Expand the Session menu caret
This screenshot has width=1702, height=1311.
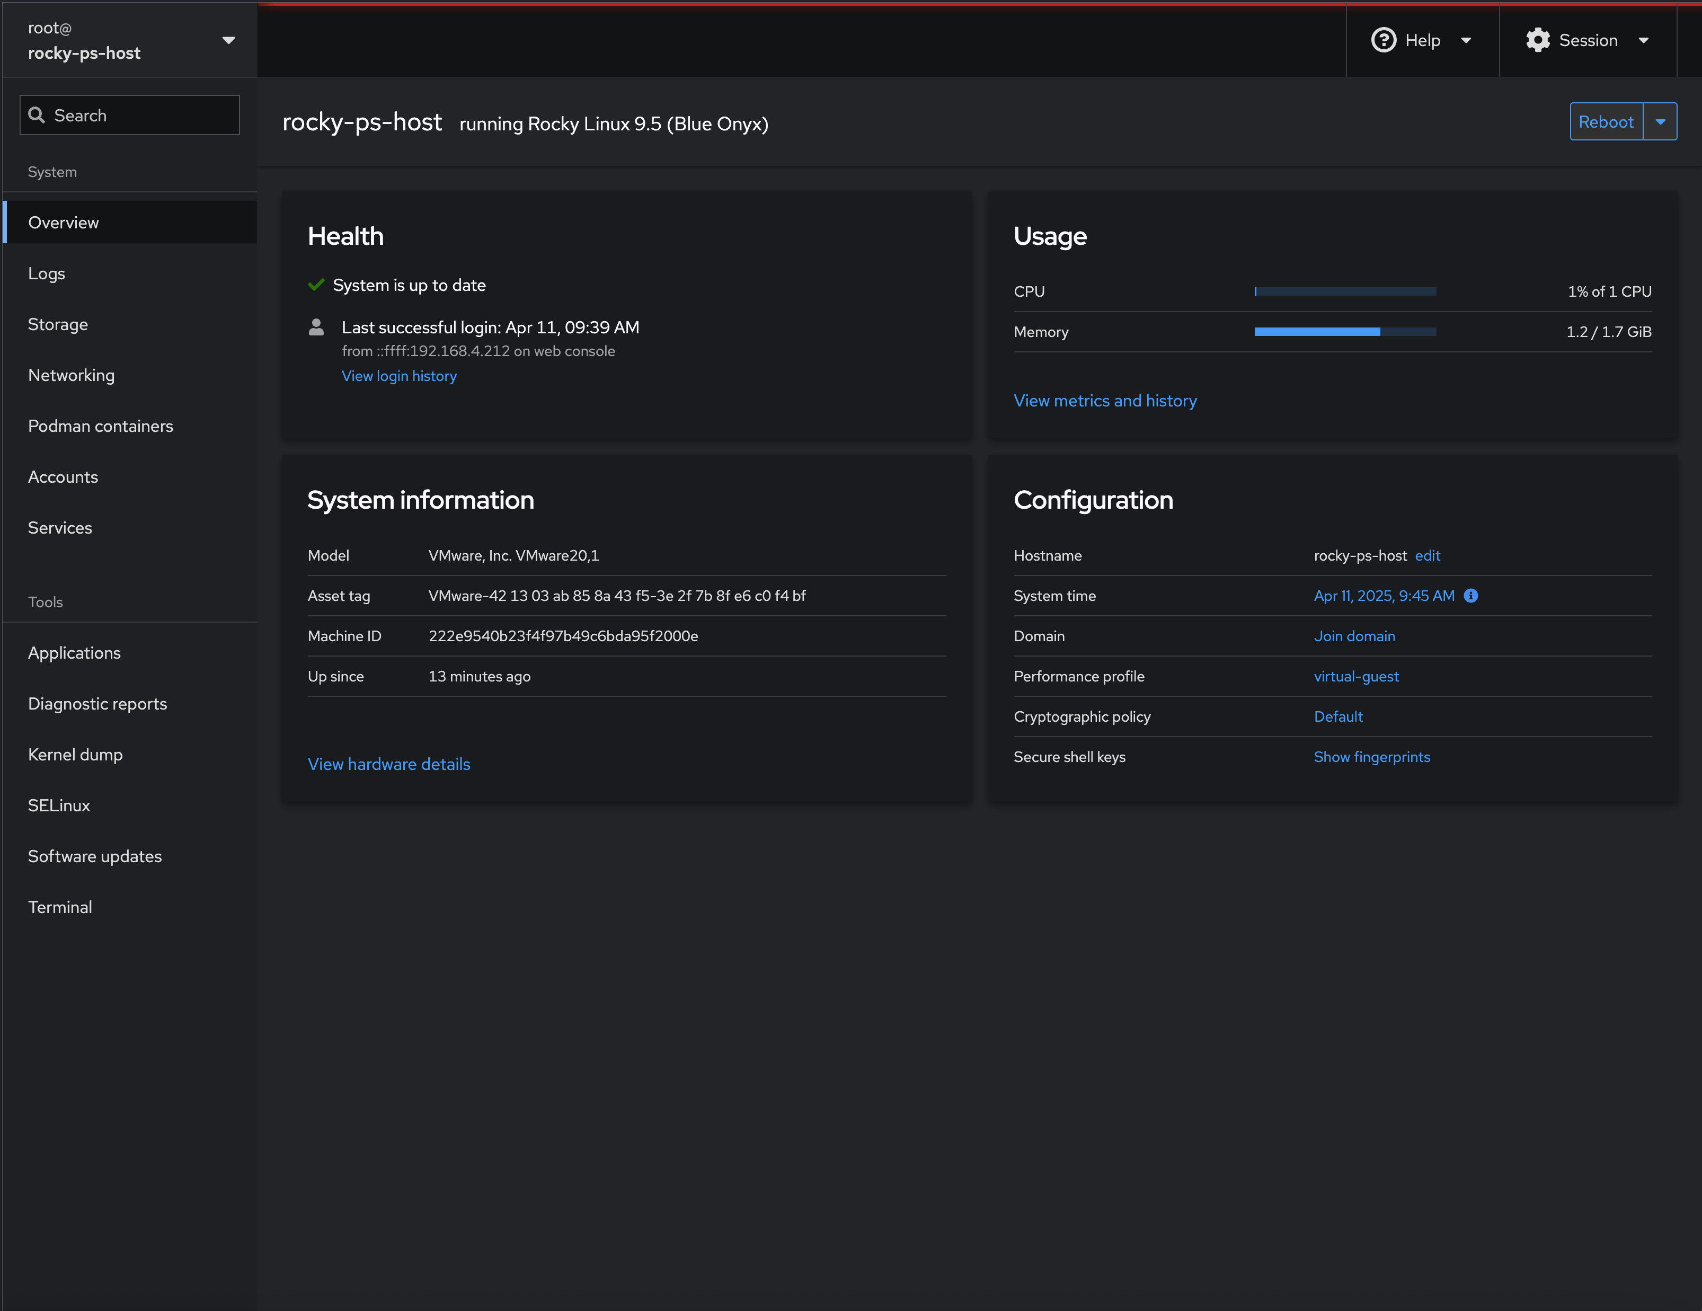pos(1644,40)
